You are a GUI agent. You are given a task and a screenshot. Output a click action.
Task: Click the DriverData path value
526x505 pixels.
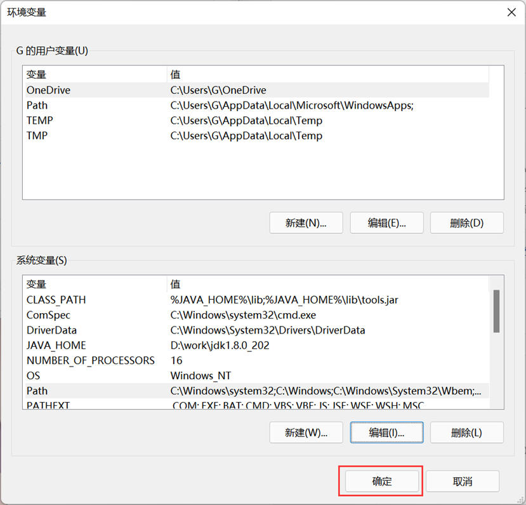point(267,330)
